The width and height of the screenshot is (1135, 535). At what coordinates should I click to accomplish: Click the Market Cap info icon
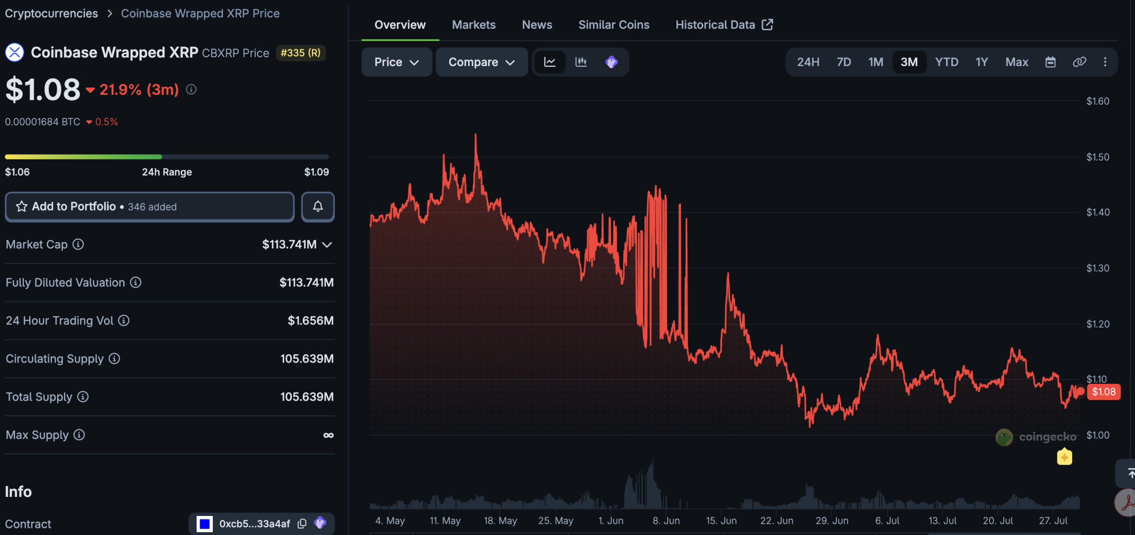(x=78, y=244)
